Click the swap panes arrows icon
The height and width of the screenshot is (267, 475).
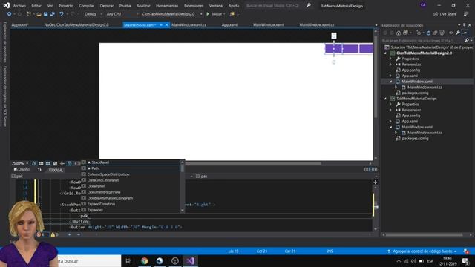tap(39, 170)
